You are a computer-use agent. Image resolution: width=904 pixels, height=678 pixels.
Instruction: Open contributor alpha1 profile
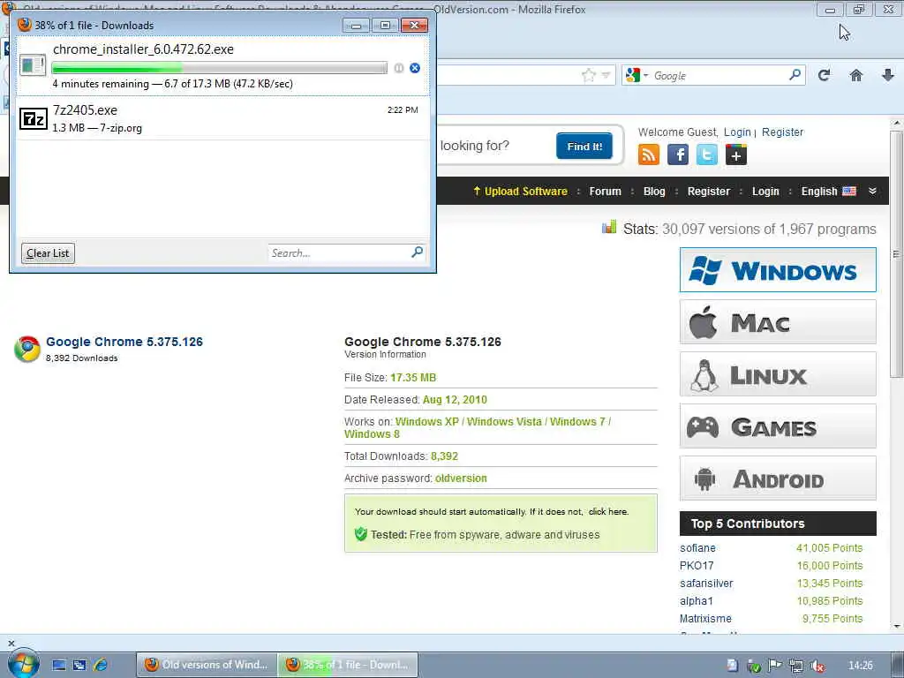[x=697, y=600]
